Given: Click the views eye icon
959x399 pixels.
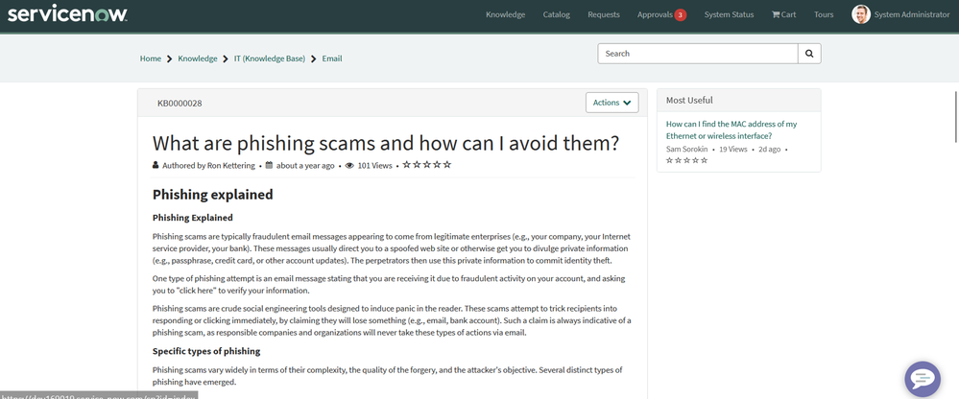Looking at the screenshot, I should coord(349,166).
